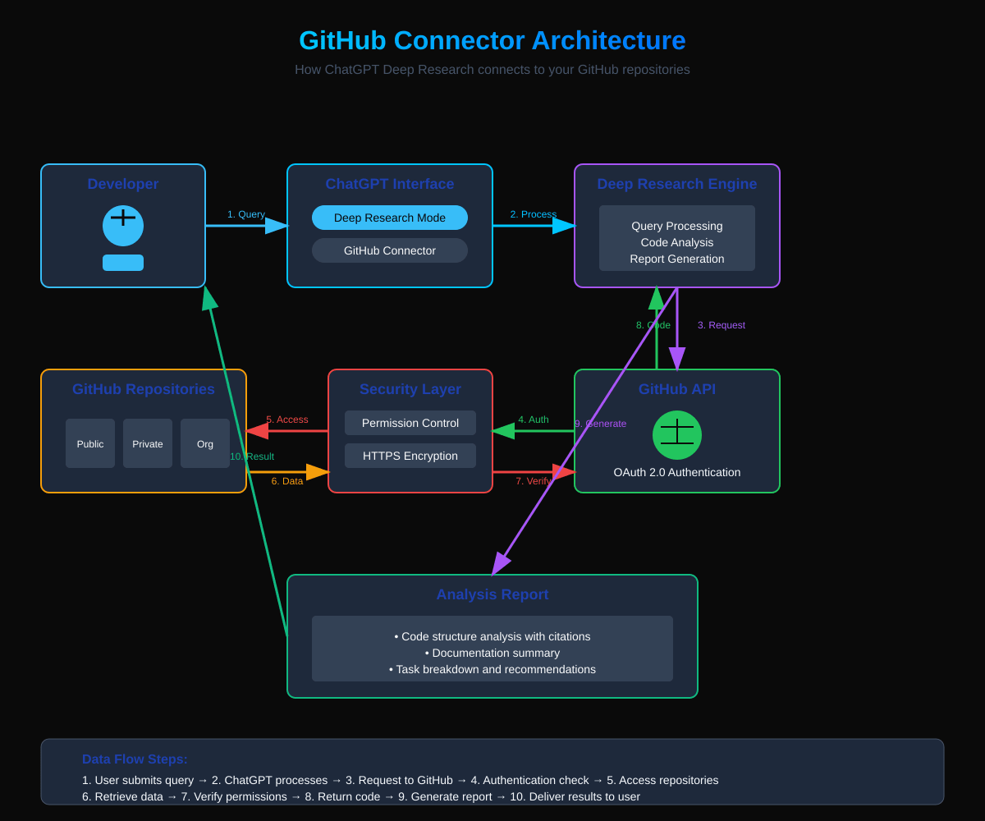Click the Code Analysis text

677,242
